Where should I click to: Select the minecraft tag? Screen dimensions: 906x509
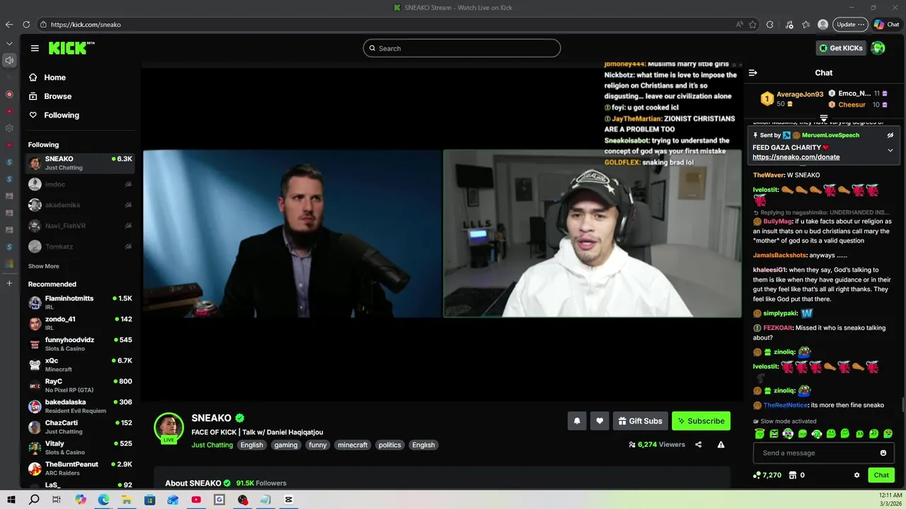point(352,445)
